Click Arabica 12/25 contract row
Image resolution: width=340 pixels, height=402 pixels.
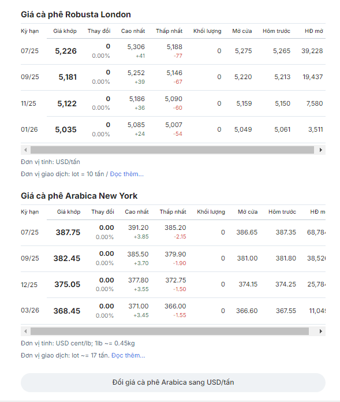click(173, 285)
